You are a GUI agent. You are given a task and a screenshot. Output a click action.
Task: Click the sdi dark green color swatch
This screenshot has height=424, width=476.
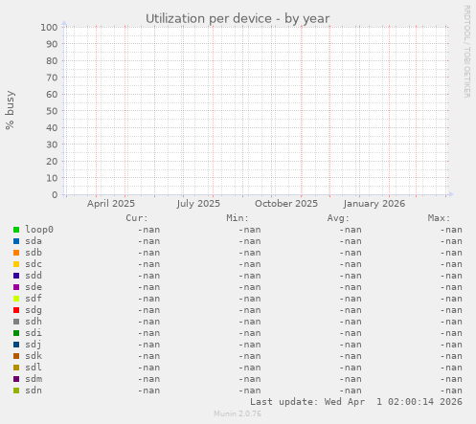16,333
